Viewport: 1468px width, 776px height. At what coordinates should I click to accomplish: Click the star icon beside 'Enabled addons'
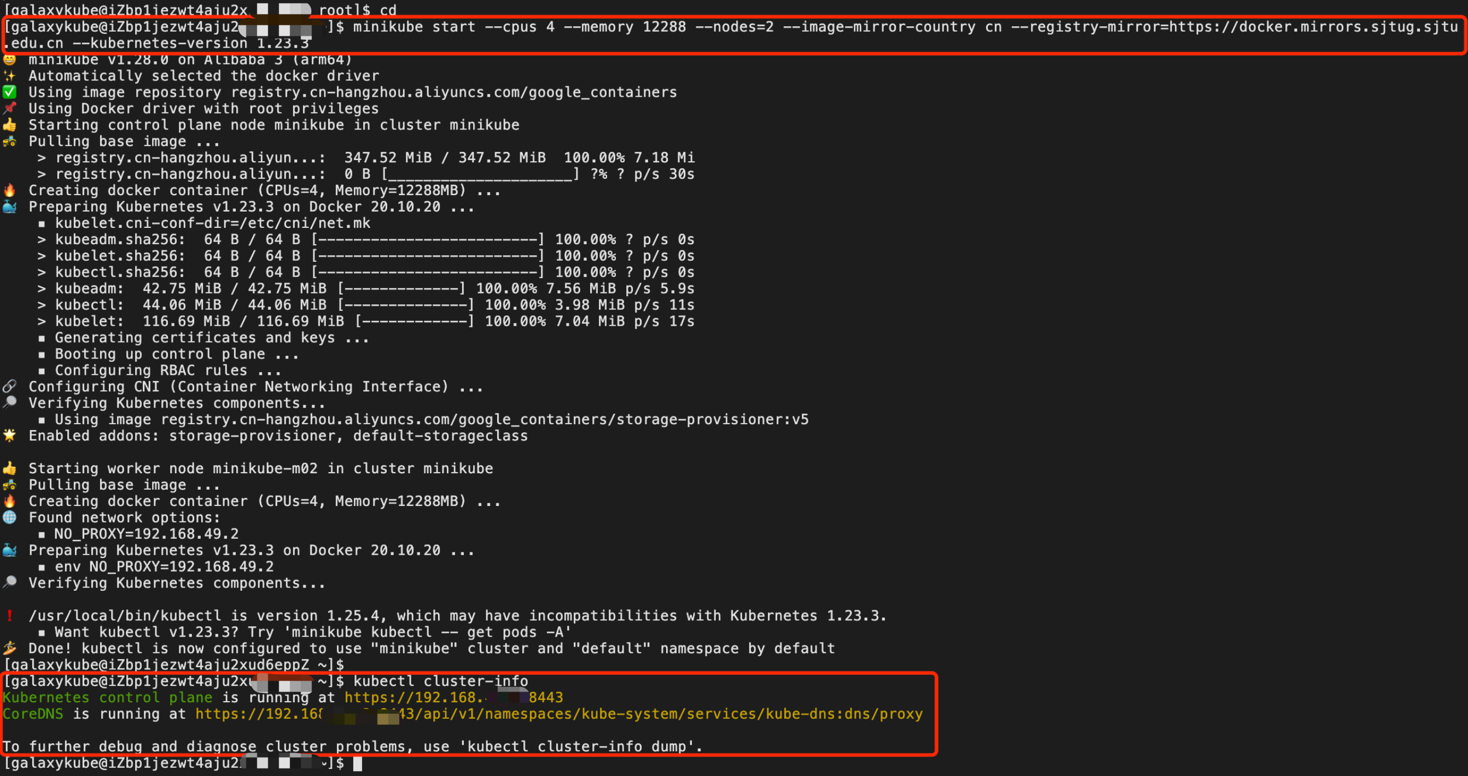[x=10, y=436]
